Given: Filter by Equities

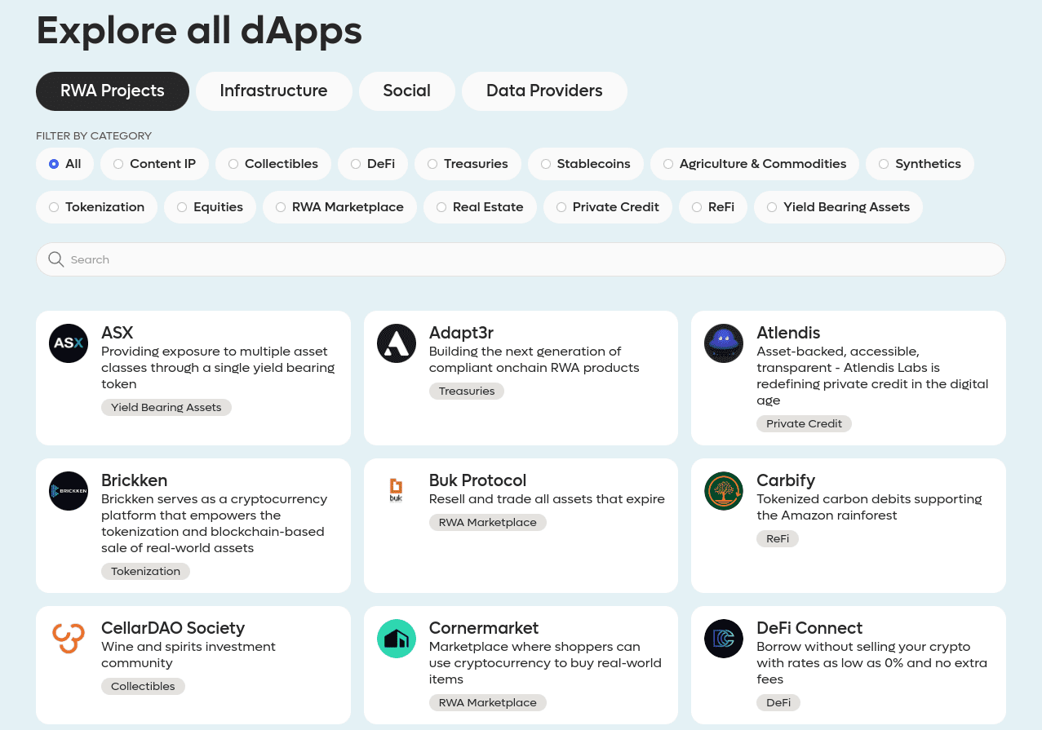Looking at the screenshot, I should pyautogui.click(x=210, y=207).
